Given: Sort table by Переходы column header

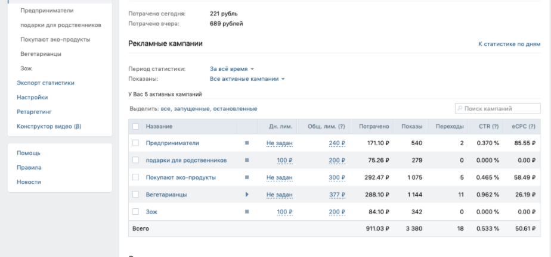Looking at the screenshot, I should tap(450, 127).
